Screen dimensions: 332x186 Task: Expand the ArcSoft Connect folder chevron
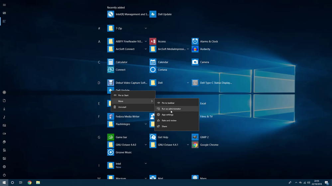146,49
